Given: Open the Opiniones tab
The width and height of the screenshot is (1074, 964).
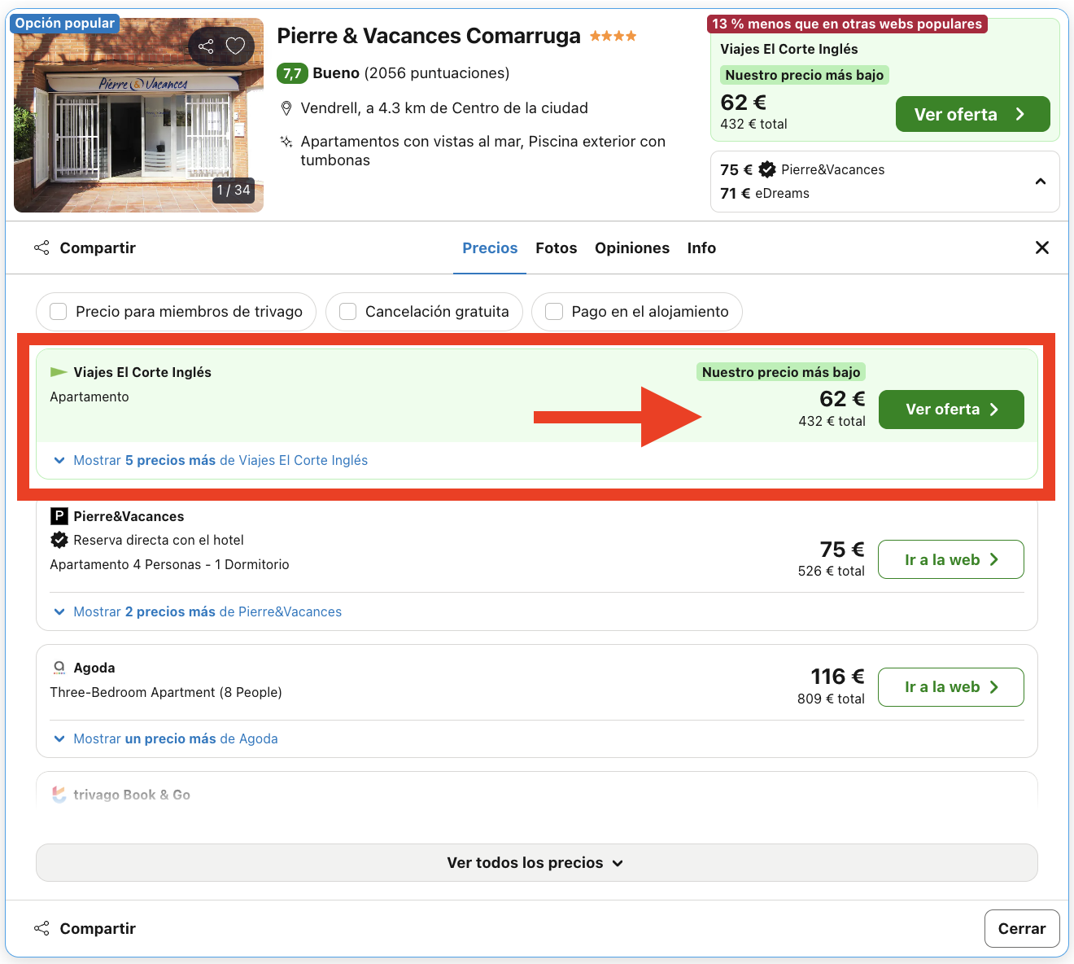Looking at the screenshot, I should 632,248.
